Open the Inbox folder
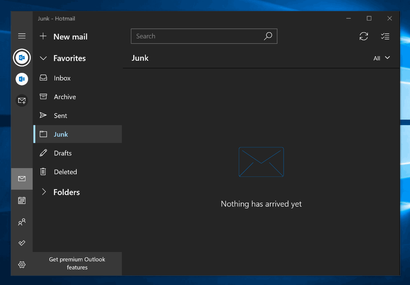Viewport: 410px width, 285px height. click(78, 78)
